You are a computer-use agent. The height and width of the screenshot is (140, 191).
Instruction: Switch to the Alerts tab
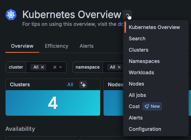coord(87,46)
